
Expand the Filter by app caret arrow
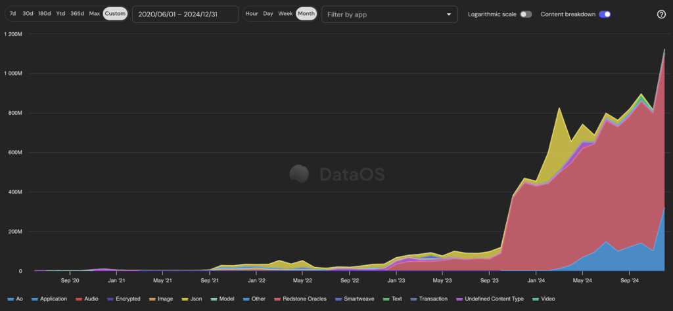pyautogui.click(x=450, y=14)
